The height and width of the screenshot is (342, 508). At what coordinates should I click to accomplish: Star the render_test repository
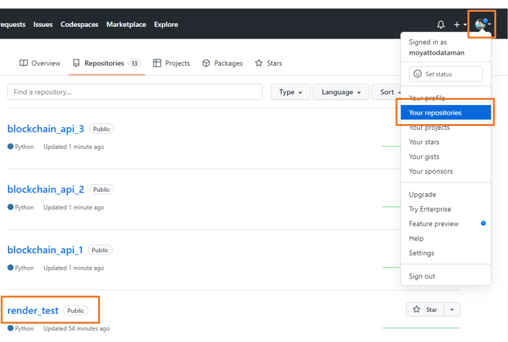pyautogui.click(x=425, y=309)
